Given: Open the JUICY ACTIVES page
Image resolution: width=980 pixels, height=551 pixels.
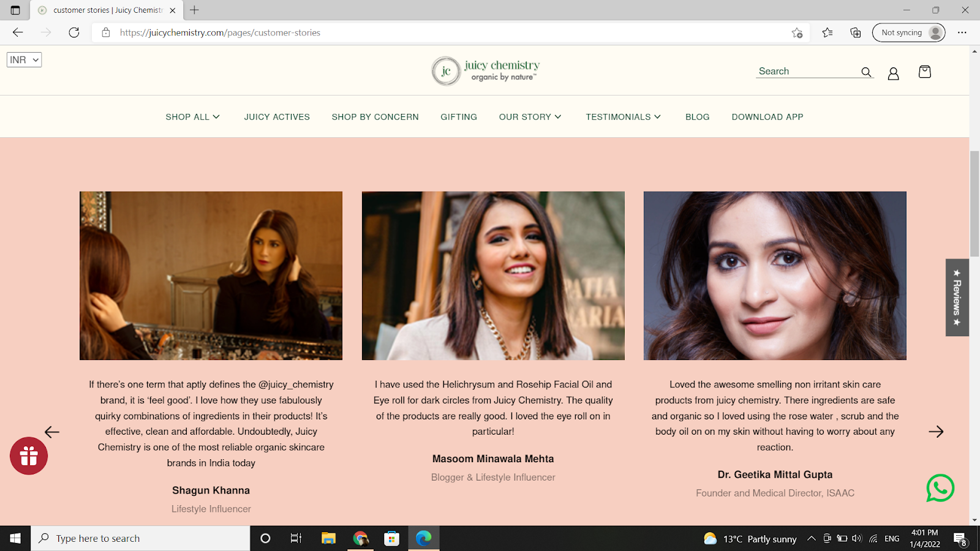Looking at the screenshot, I should [x=277, y=117].
